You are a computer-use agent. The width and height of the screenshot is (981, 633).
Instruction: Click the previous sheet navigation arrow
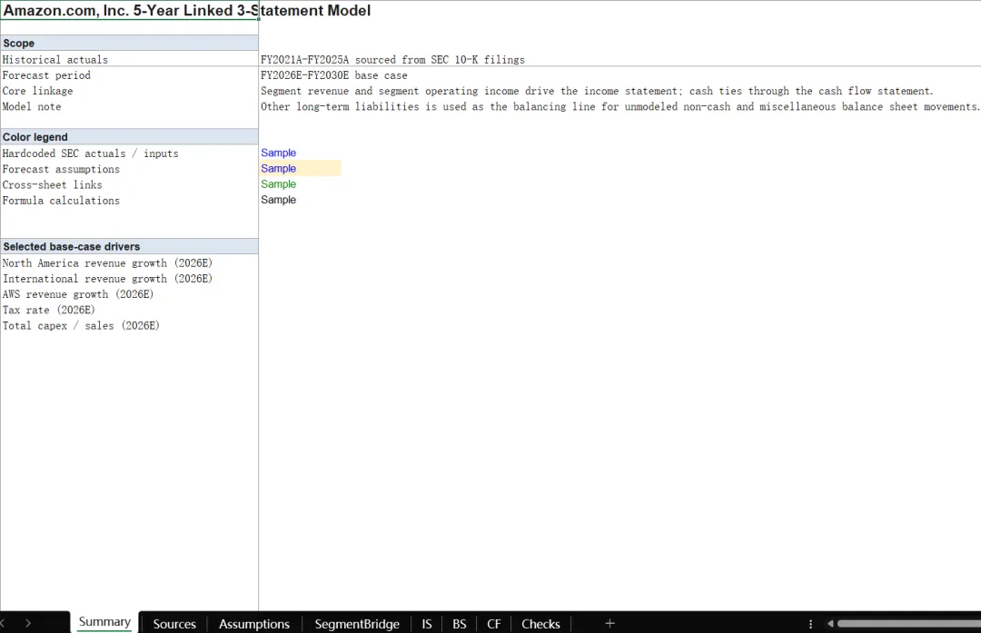click(3, 623)
